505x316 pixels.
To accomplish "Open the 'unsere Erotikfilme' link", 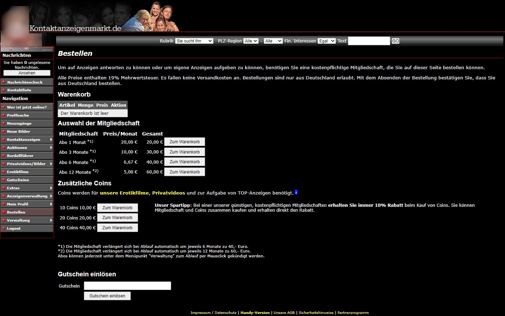I will tap(124, 193).
